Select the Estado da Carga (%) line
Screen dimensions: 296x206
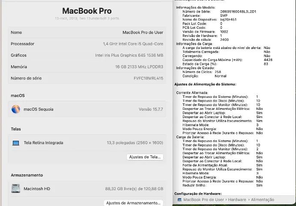tap(225, 64)
